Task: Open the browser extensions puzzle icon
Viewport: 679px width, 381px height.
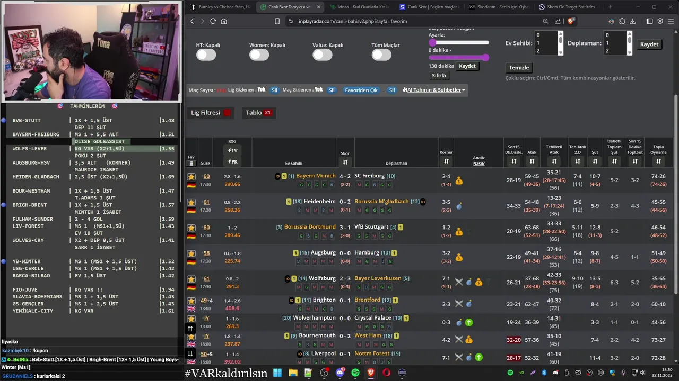Action: point(622,21)
